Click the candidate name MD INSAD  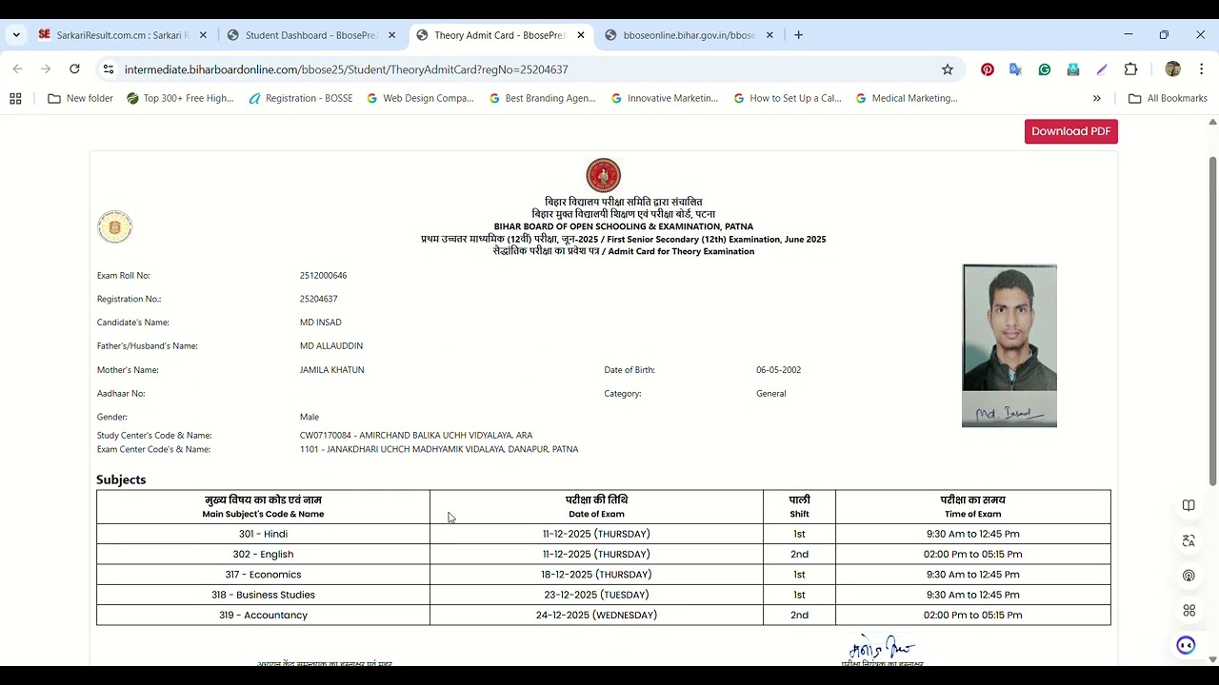320,323
